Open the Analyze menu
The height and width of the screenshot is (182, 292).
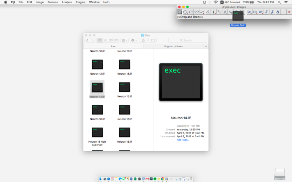pos(67,2)
